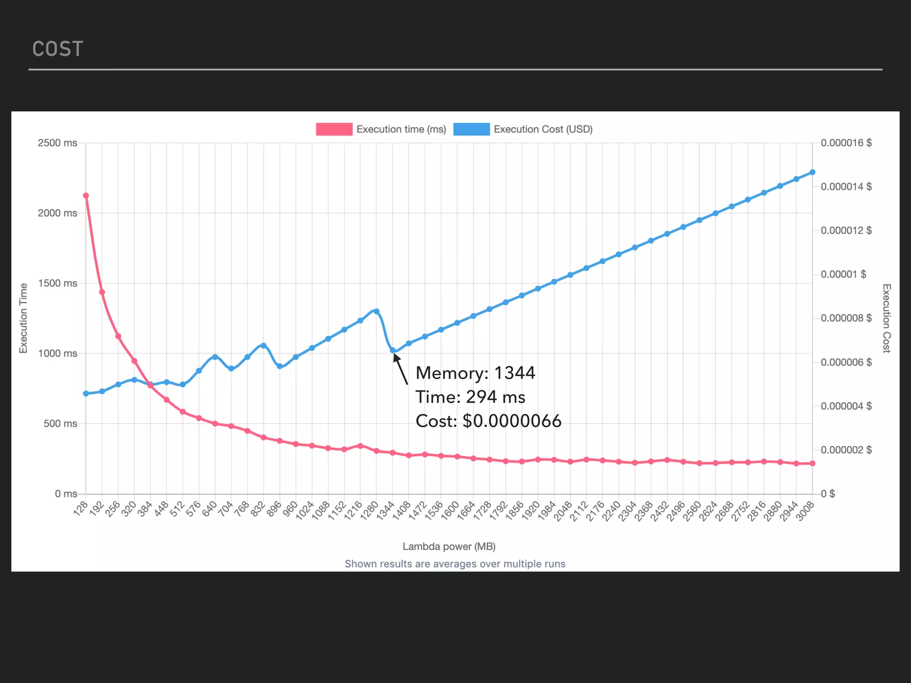Click the blue Execution Cost legend swatch
This screenshot has height=683, width=911.
(472, 129)
